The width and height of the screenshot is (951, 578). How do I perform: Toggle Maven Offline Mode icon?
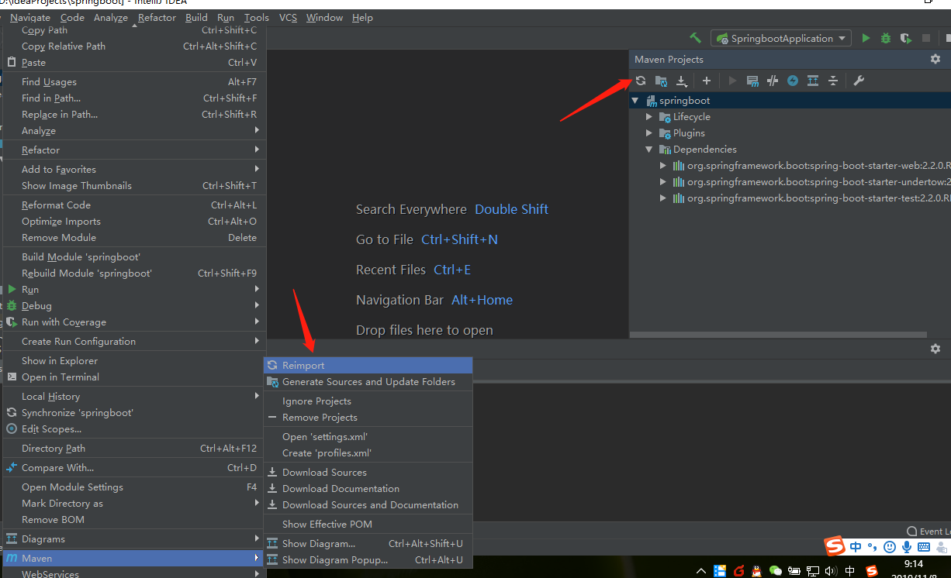tap(773, 81)
